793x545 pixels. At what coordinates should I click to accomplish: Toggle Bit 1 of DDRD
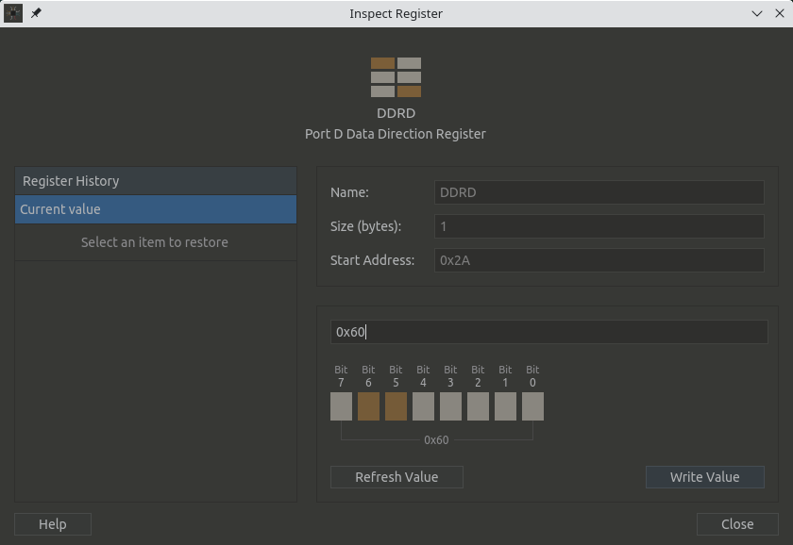click(505, 406)
